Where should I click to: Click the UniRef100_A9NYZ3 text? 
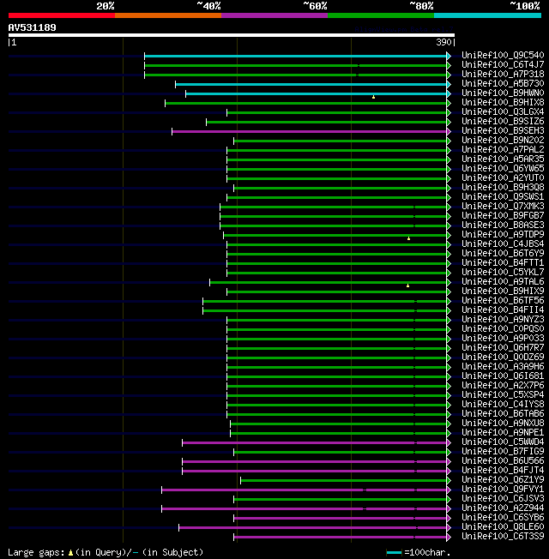coord(503,320)
